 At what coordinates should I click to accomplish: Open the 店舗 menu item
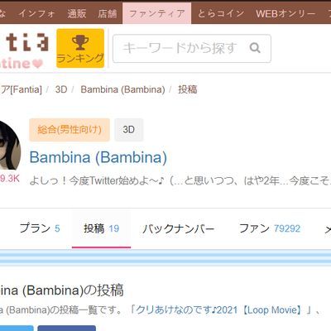108,13
